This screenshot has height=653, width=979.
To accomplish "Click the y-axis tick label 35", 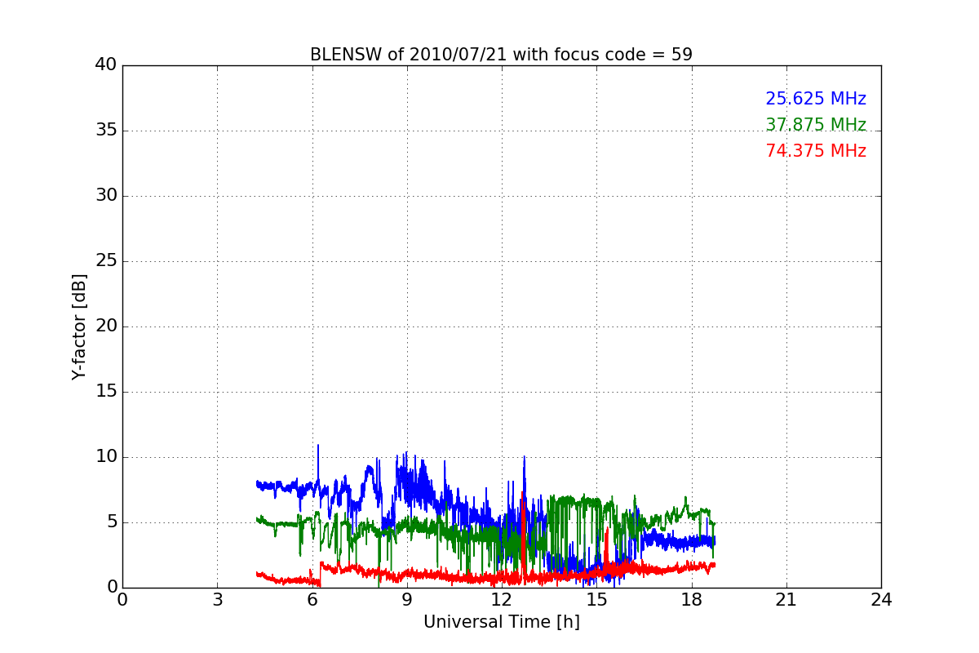I will 106,131.
